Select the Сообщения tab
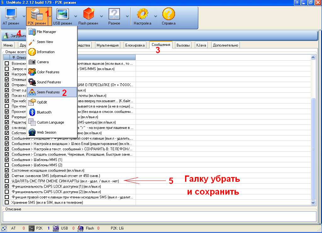Viewport: 322px width, 233px height. [x=161, y=45]
